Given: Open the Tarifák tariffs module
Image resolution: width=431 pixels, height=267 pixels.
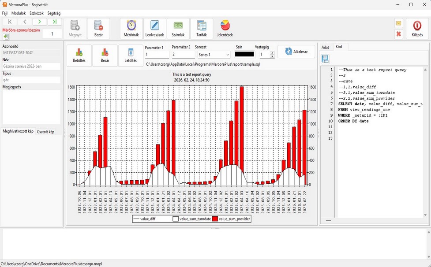Looking at the screenshot, I should [201, 29].
